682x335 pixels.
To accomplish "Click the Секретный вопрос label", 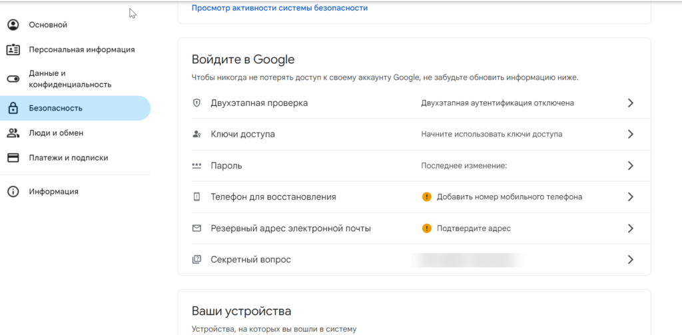I will click(x=251, y=260).
